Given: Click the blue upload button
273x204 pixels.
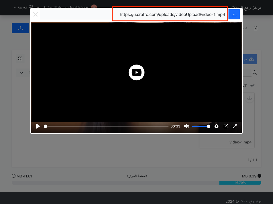Looking at the screenshot, I should tap(21, 28).
